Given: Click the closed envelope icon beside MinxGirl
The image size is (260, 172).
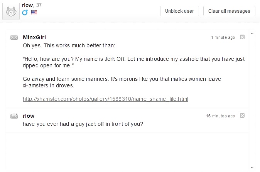Looking at the screenshot, I should [14, 37].
